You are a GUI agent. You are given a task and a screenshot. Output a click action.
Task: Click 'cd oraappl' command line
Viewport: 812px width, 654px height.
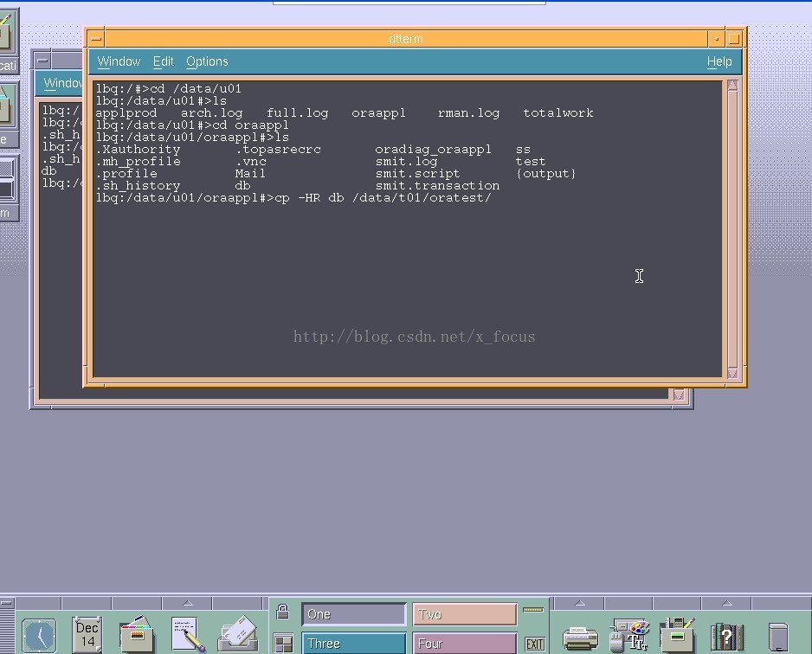pos(192,125)
